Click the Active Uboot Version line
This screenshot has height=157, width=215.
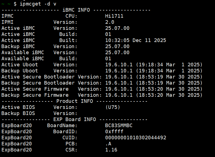(102, 65)
